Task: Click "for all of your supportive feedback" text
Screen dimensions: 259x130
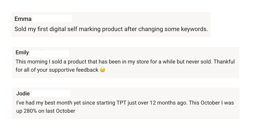Action: tap(57, 70)
